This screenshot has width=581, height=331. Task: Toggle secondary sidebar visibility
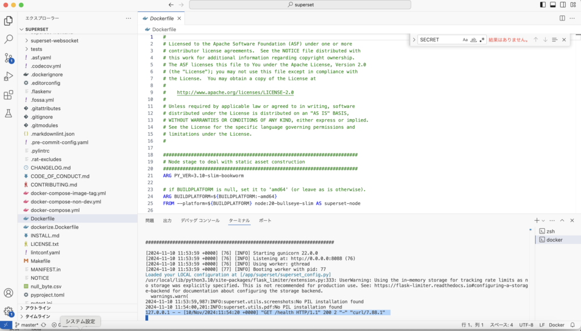tap(563, 5)
